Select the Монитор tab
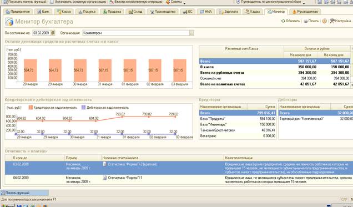The image size is (353, 207). pyautogui.click(x=276, y=12)
